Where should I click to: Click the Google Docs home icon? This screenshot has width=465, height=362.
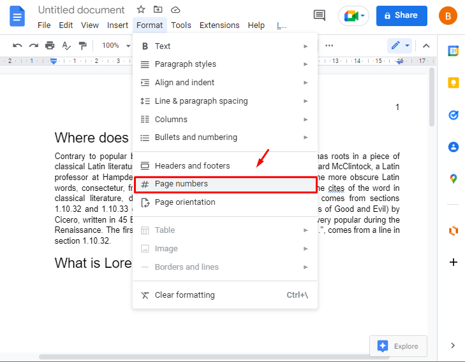coord(17,17)
